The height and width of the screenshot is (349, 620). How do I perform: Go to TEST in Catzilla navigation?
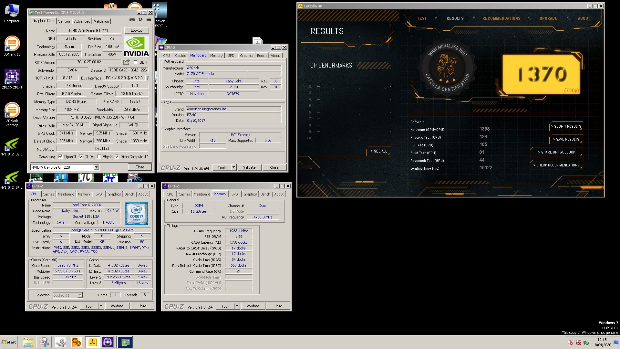[x=422, y=18]
